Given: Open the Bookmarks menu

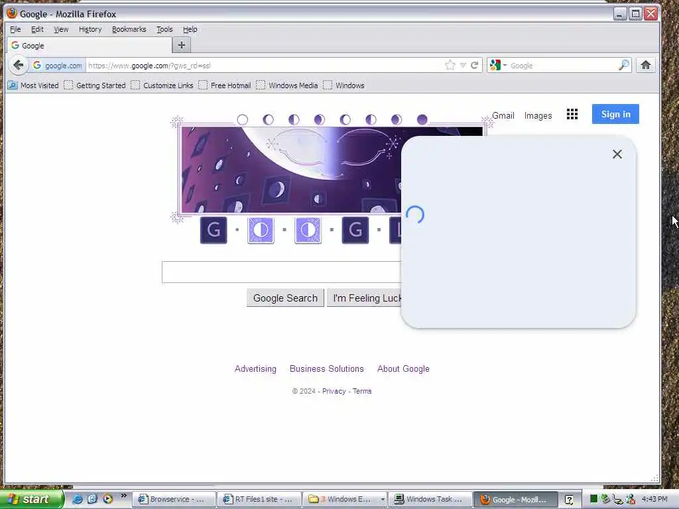Looking at the screenshot, I should [x=129, y=29].
